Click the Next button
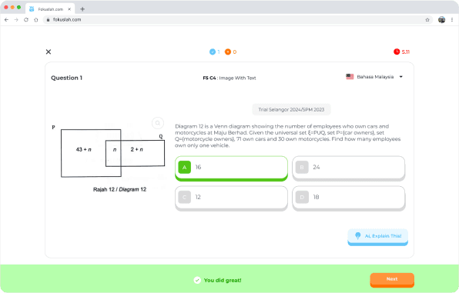 click(x=392, y=280)
